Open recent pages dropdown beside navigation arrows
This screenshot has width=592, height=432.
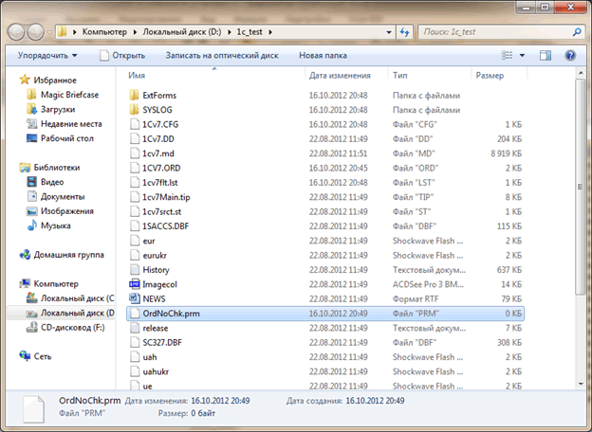pyautogui.click(x=49, y=32)
